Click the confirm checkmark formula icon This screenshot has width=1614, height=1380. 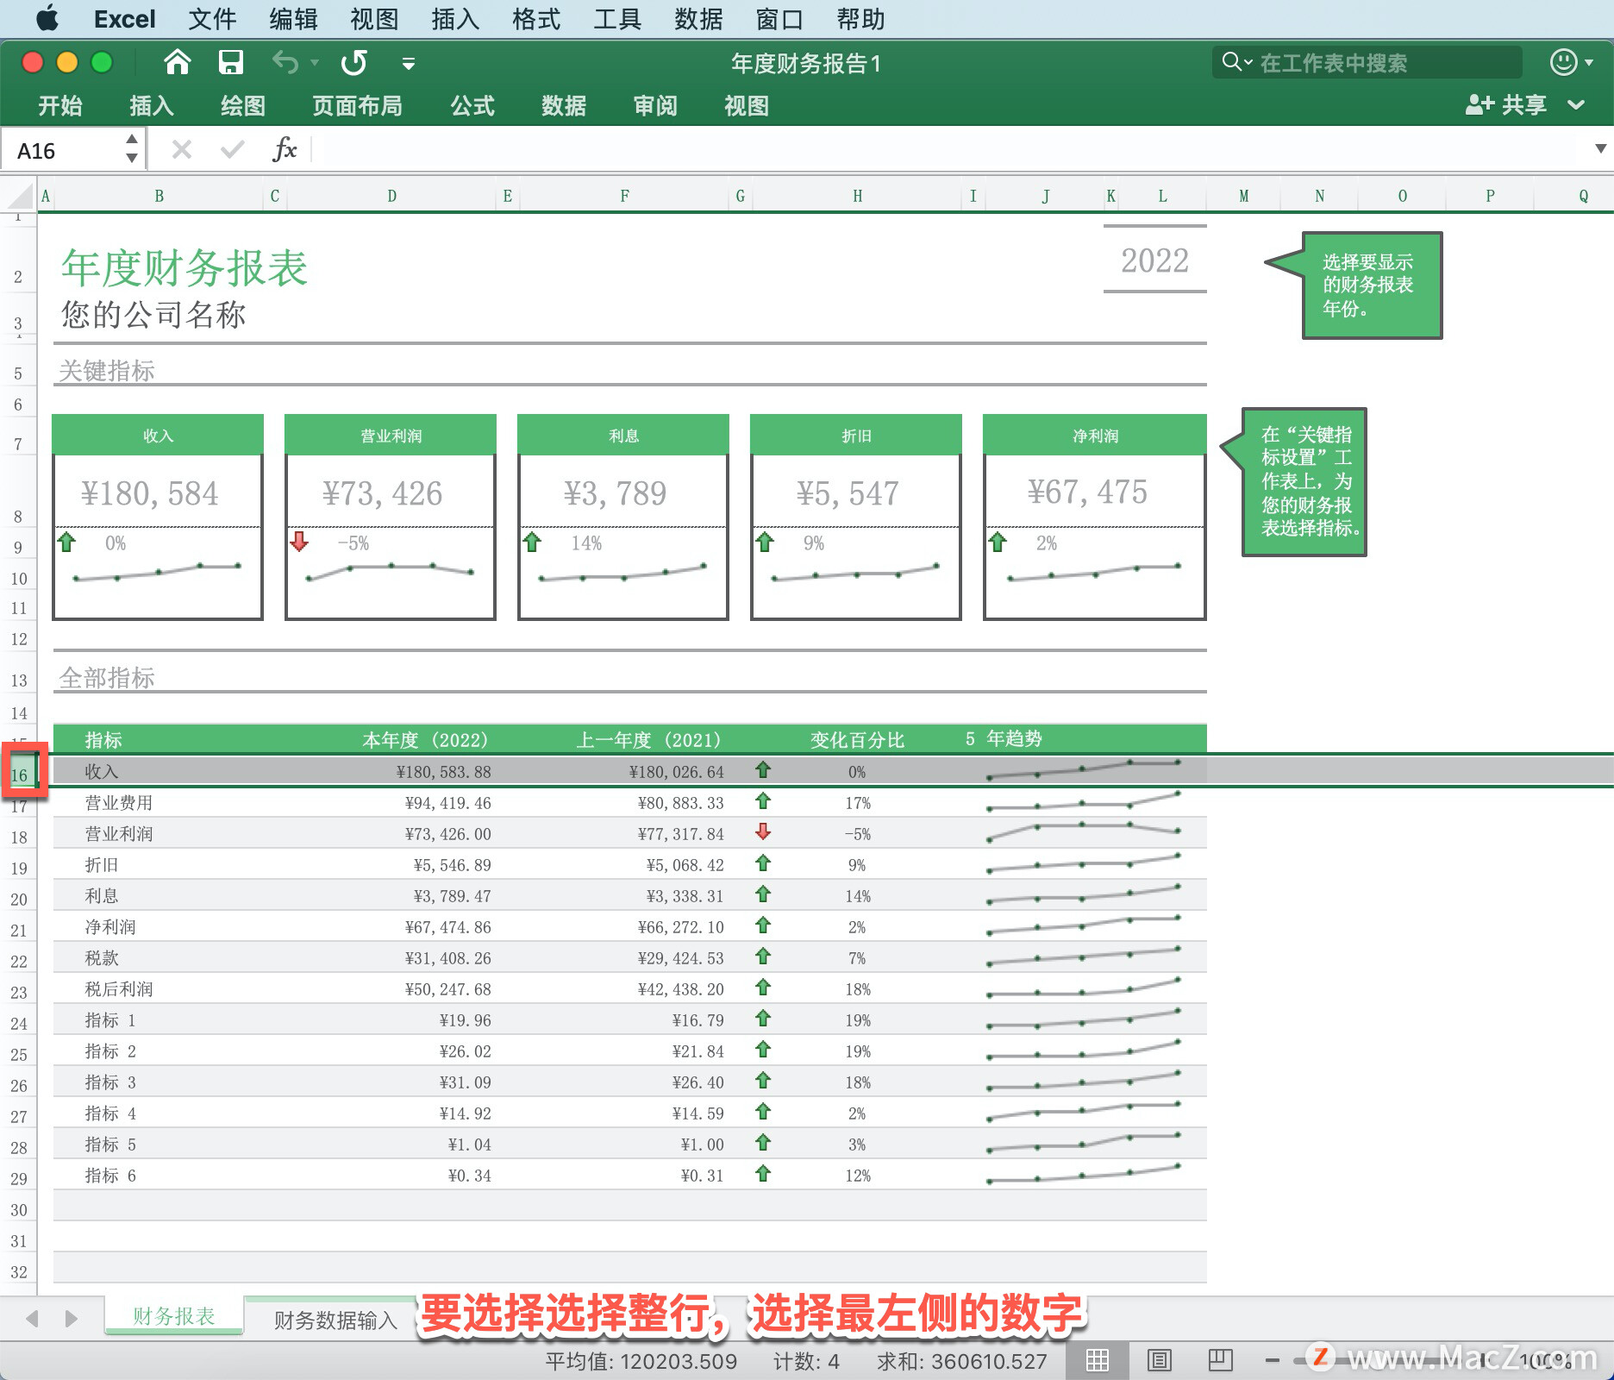232,150
